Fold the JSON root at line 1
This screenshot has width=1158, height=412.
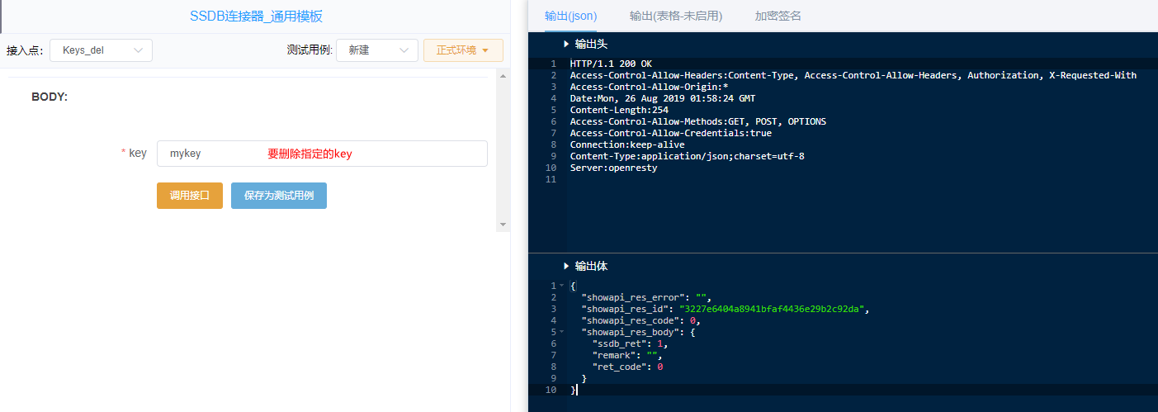pyautogui.click(x=561, y=286)
